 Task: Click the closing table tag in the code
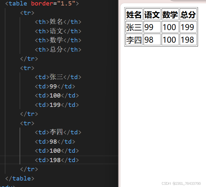point(20,178)
